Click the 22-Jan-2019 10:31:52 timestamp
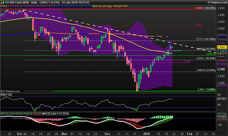Image resolution: width=228 pixels, height=136 pixels. (x=75, y=2)
